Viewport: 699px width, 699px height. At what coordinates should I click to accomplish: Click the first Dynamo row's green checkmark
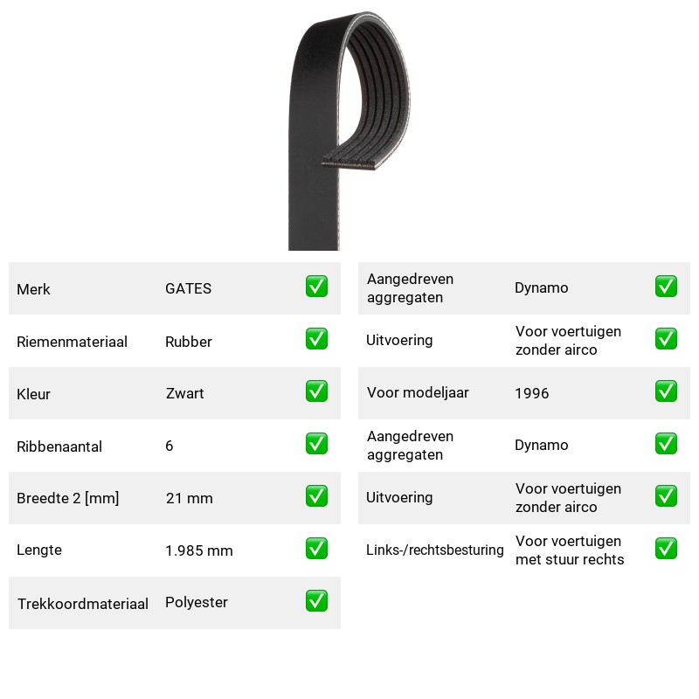(x=666, y=287)
